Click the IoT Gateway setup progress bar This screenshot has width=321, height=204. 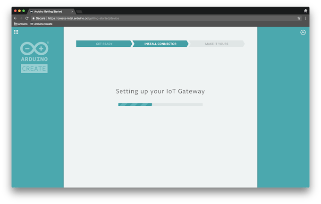pos(160,104)
